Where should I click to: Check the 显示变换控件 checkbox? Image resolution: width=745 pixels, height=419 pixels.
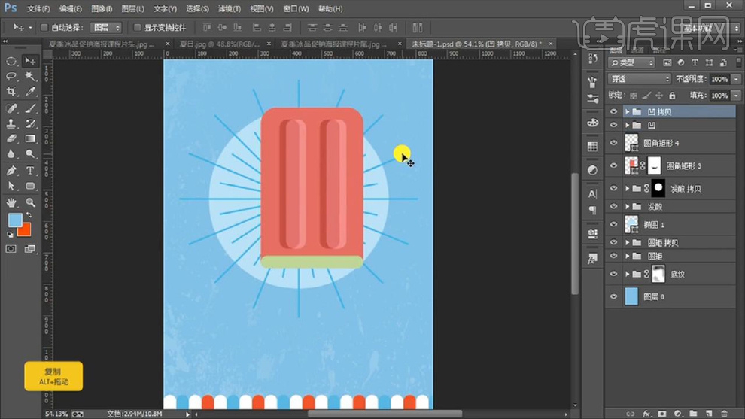coord(137,28)
